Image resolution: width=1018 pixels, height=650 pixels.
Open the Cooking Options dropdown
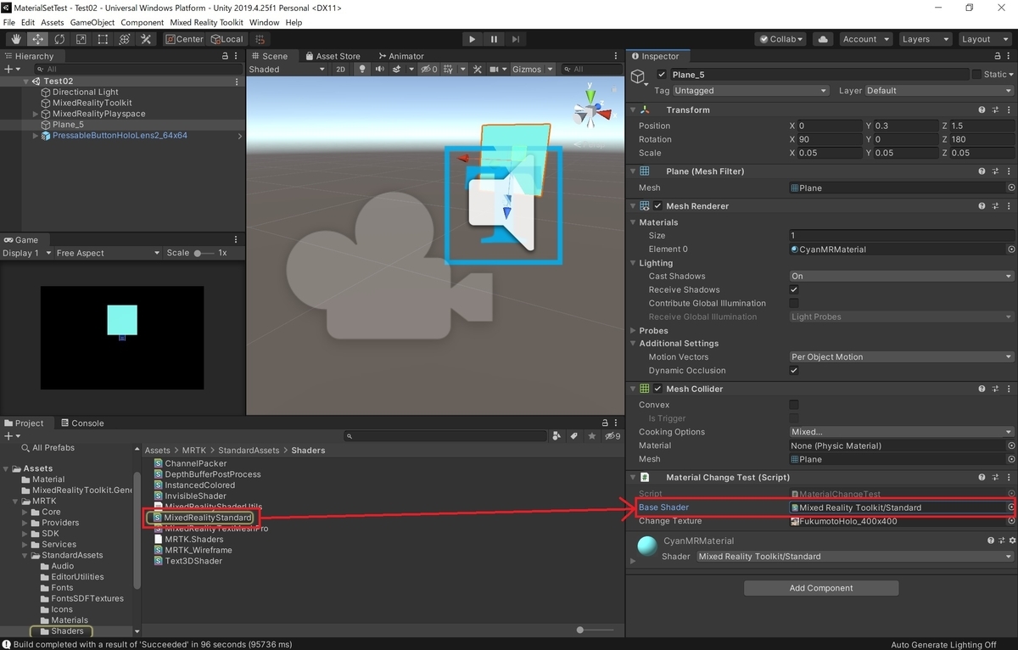(x=901, y=432)
